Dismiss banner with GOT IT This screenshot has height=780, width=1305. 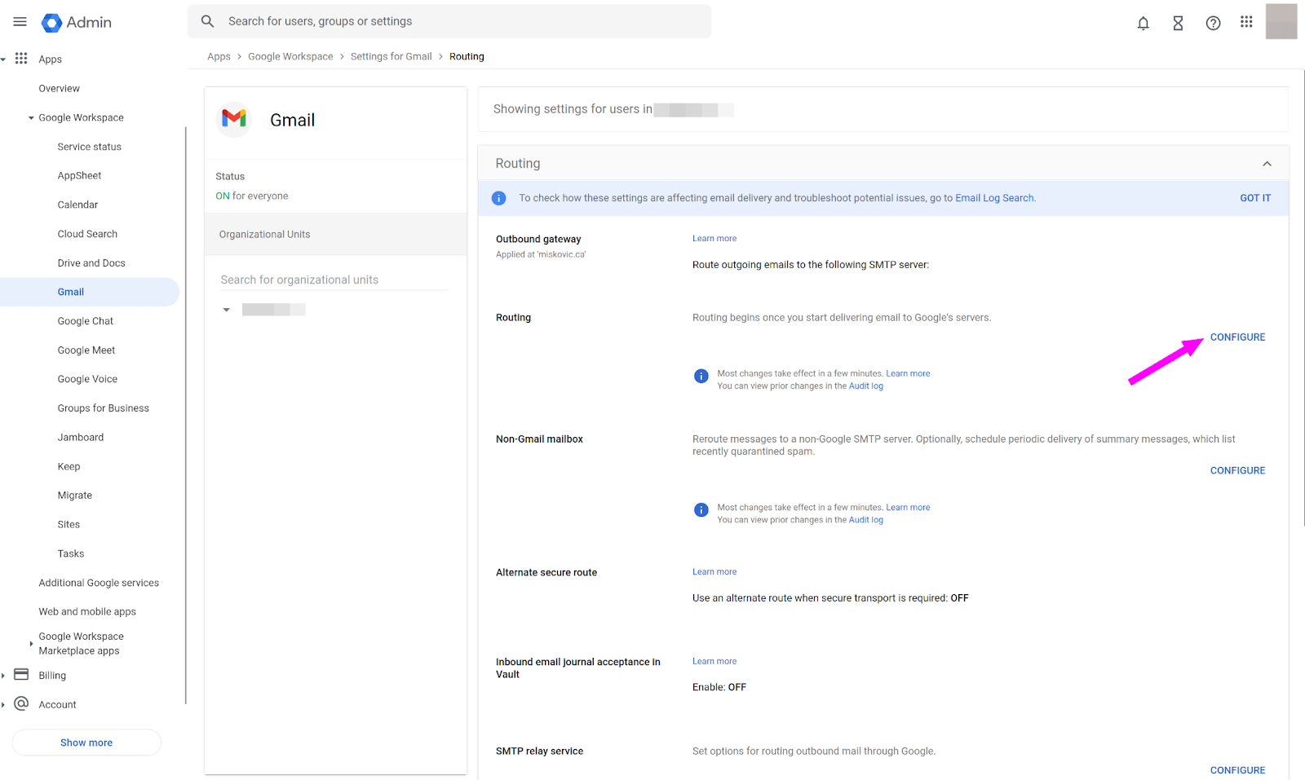(1255, 198)
